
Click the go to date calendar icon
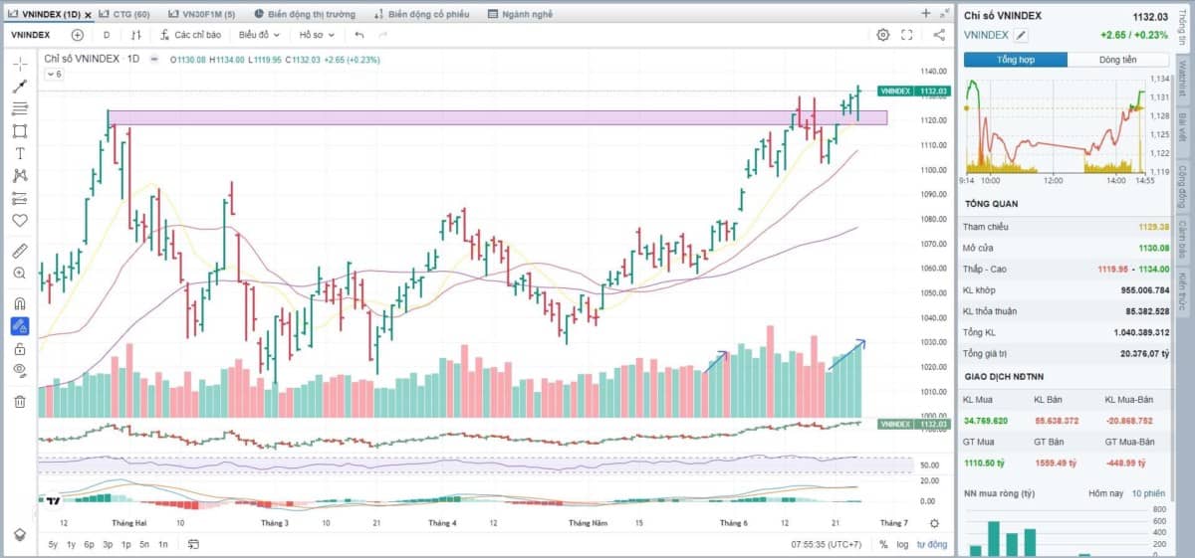pyautogui.click(x=193, y=544)
